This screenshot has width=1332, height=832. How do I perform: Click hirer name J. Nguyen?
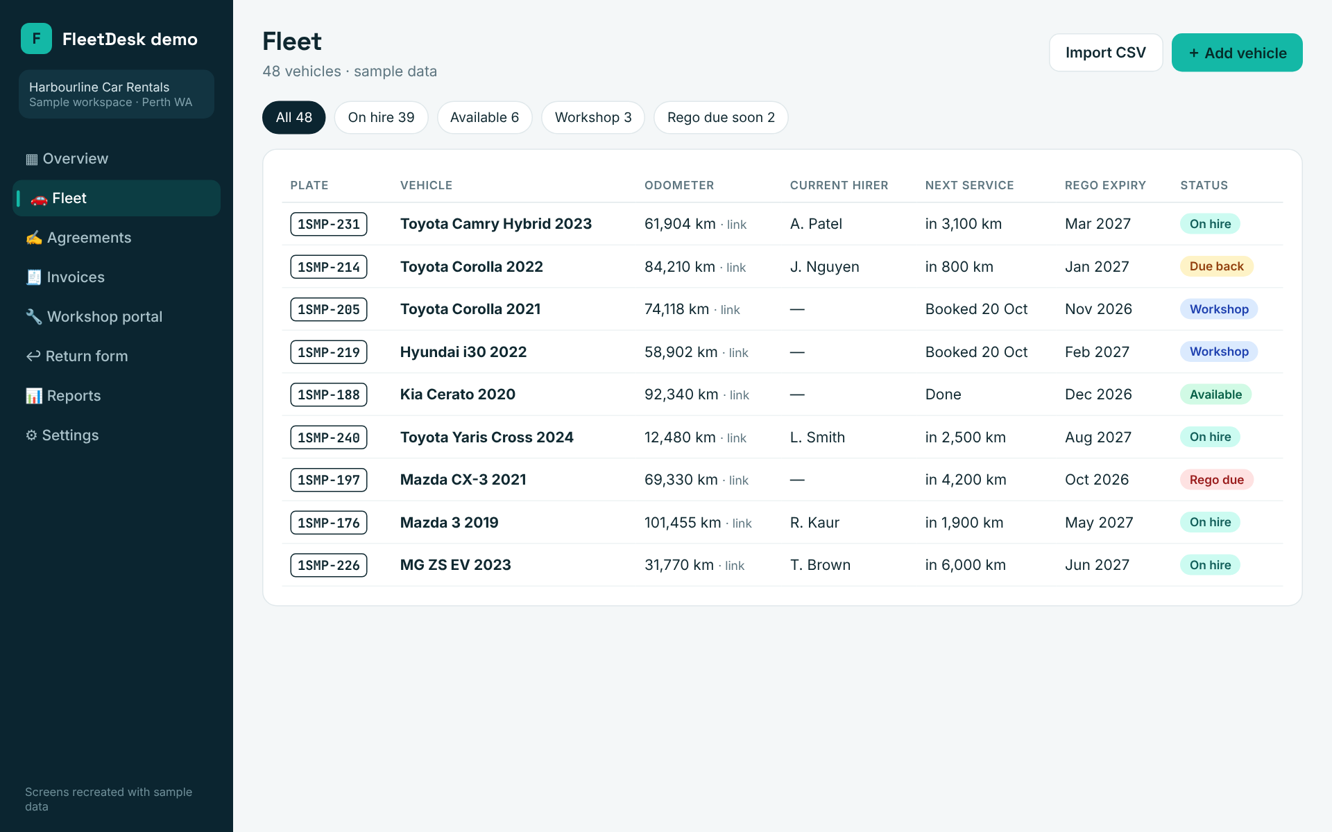(x=825, y=267)
